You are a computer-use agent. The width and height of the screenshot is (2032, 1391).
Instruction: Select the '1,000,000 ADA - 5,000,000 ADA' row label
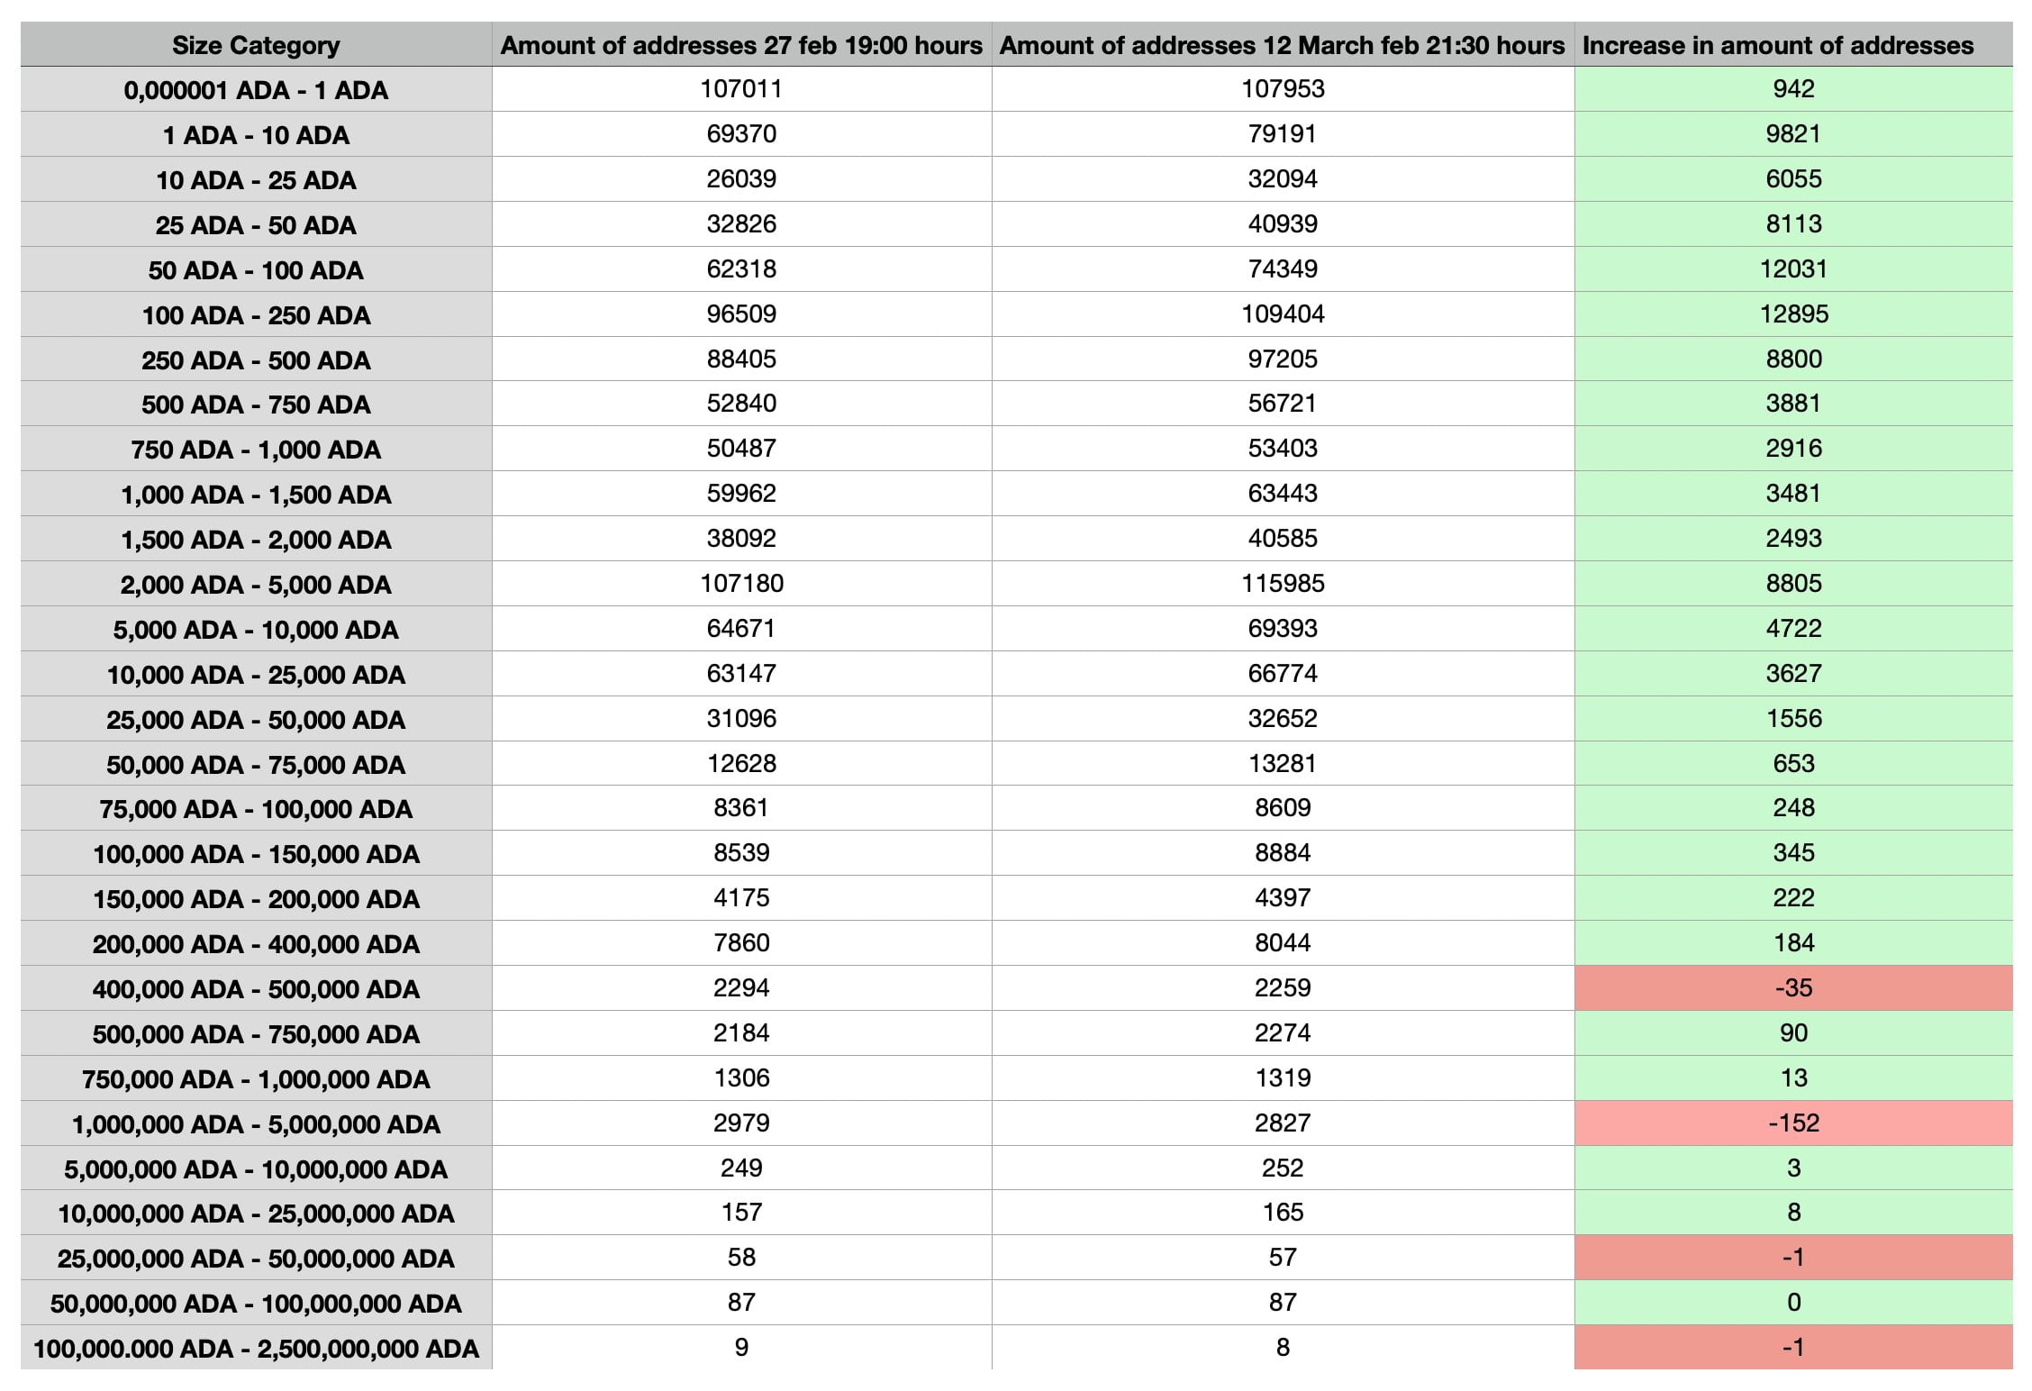[x=256, y=1123]
